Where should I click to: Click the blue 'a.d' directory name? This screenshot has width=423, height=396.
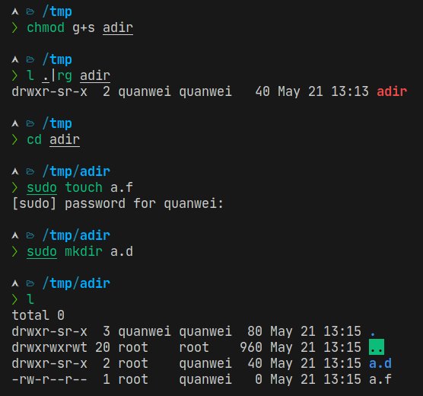coord(380,363)
